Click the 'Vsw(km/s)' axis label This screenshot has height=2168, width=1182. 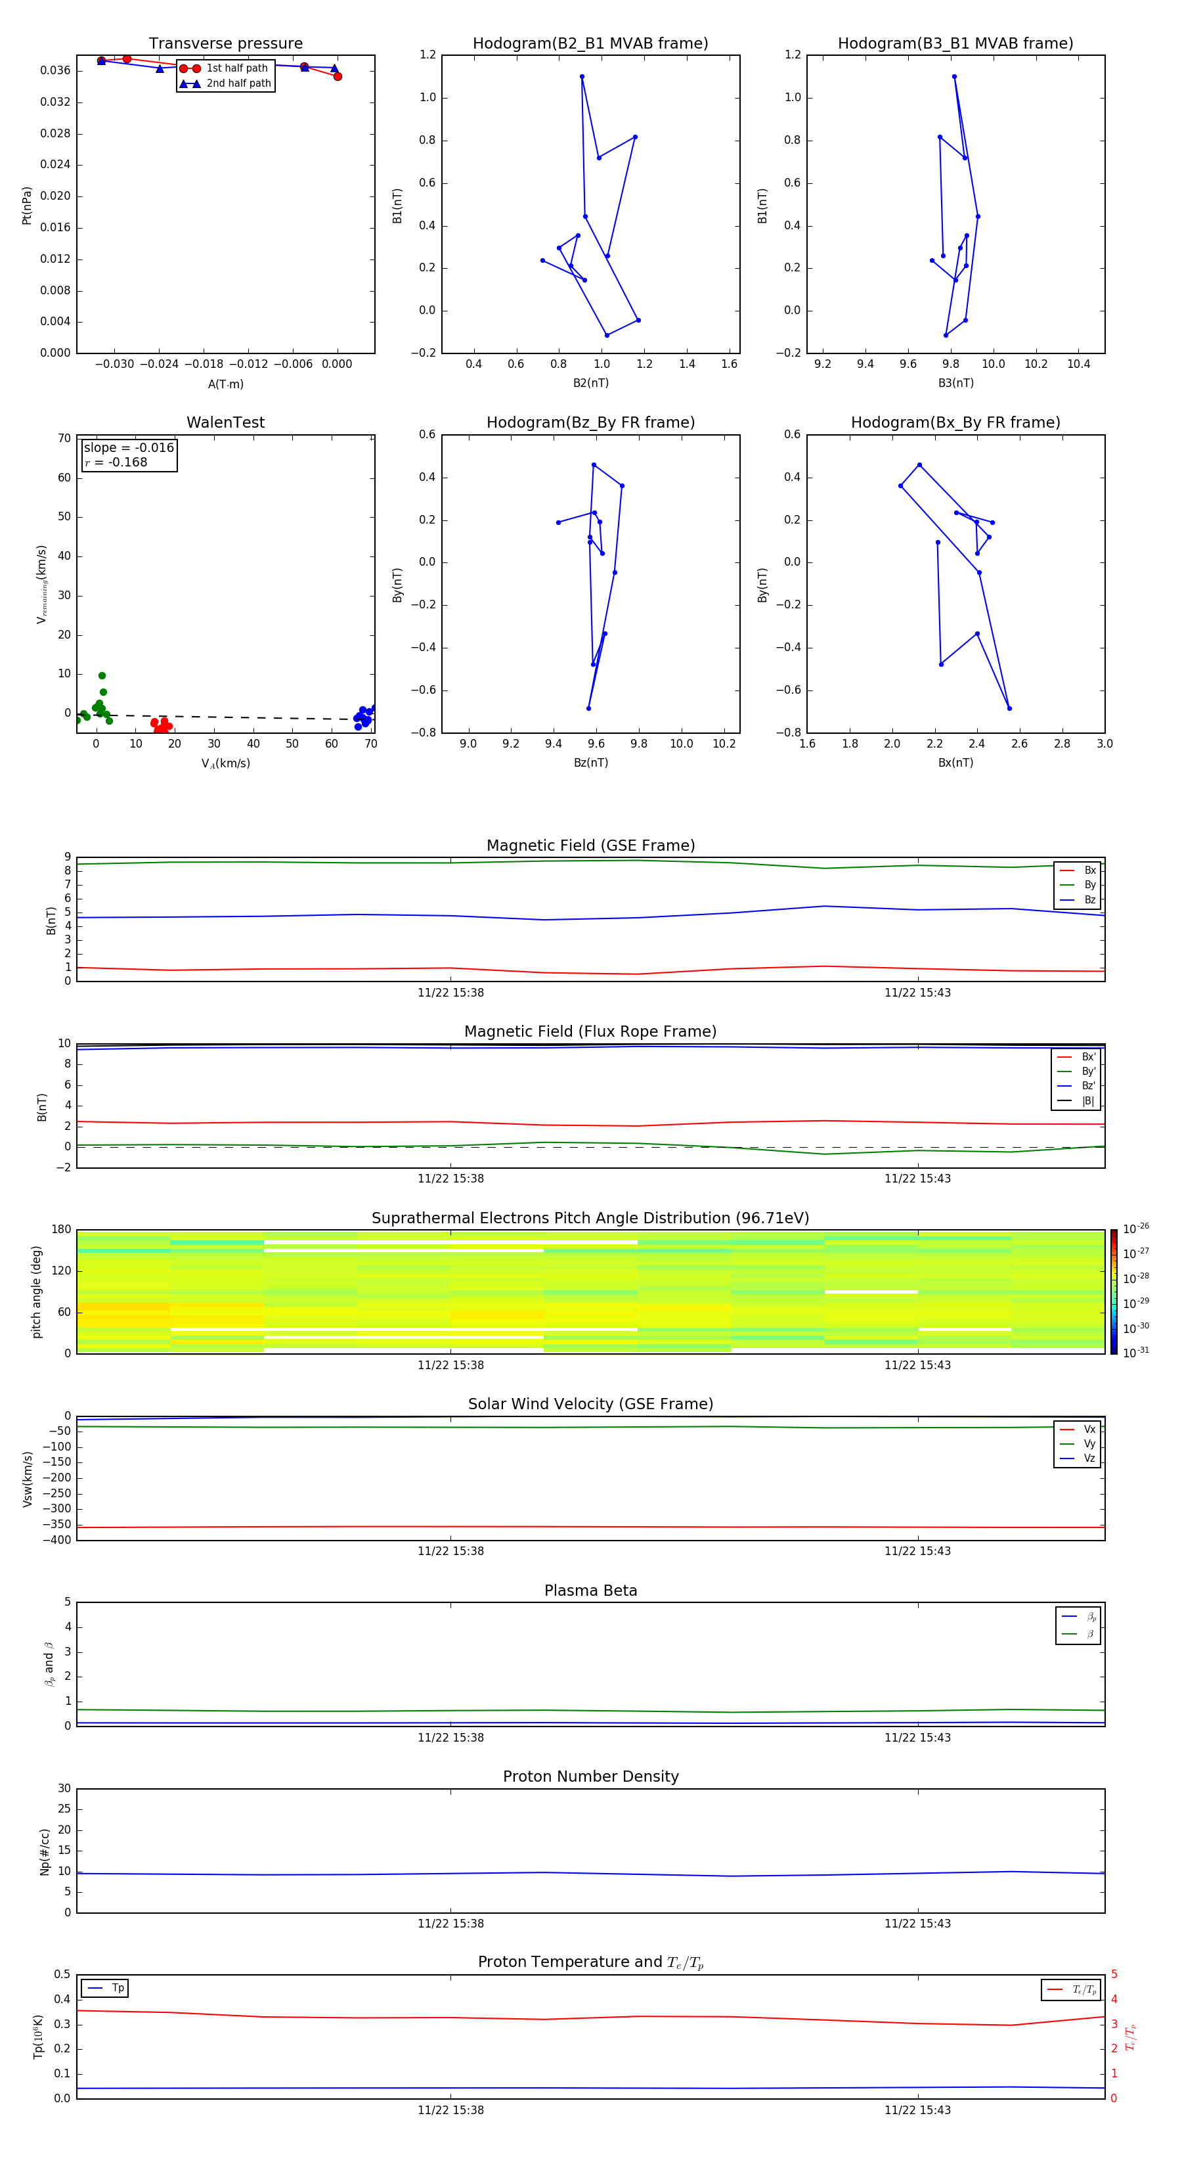27,1479
